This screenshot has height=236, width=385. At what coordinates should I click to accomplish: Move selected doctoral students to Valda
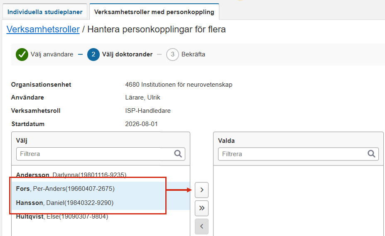201,190
